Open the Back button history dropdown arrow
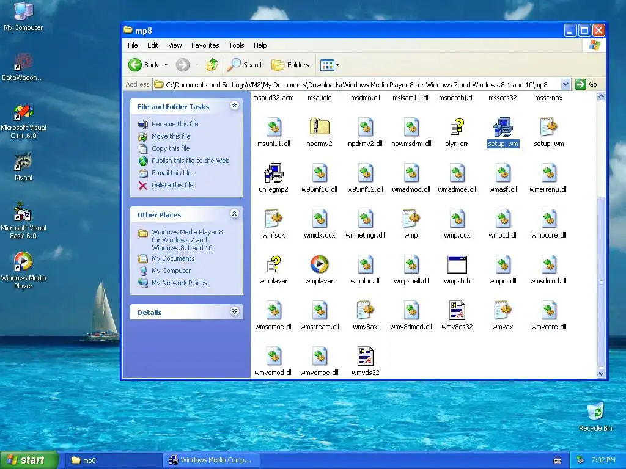 click(x=166, y=65)
